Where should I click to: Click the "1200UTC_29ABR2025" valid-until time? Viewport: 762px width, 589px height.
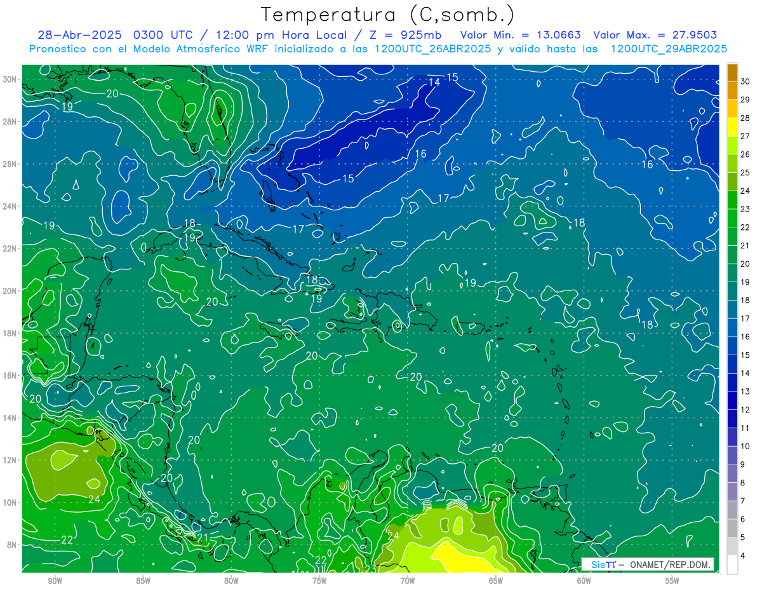click(669, 49)
